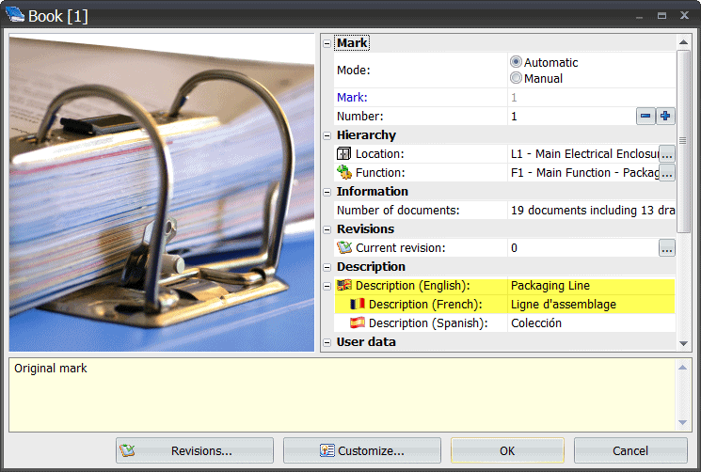Viewport: 701px width, 472px height.
Task: Click the Current revision icon
Action: click(x=343, y=248)
